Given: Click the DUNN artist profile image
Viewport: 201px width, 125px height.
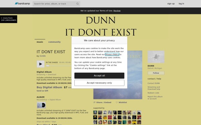Looking at the screenshot, I should [156, 57].
